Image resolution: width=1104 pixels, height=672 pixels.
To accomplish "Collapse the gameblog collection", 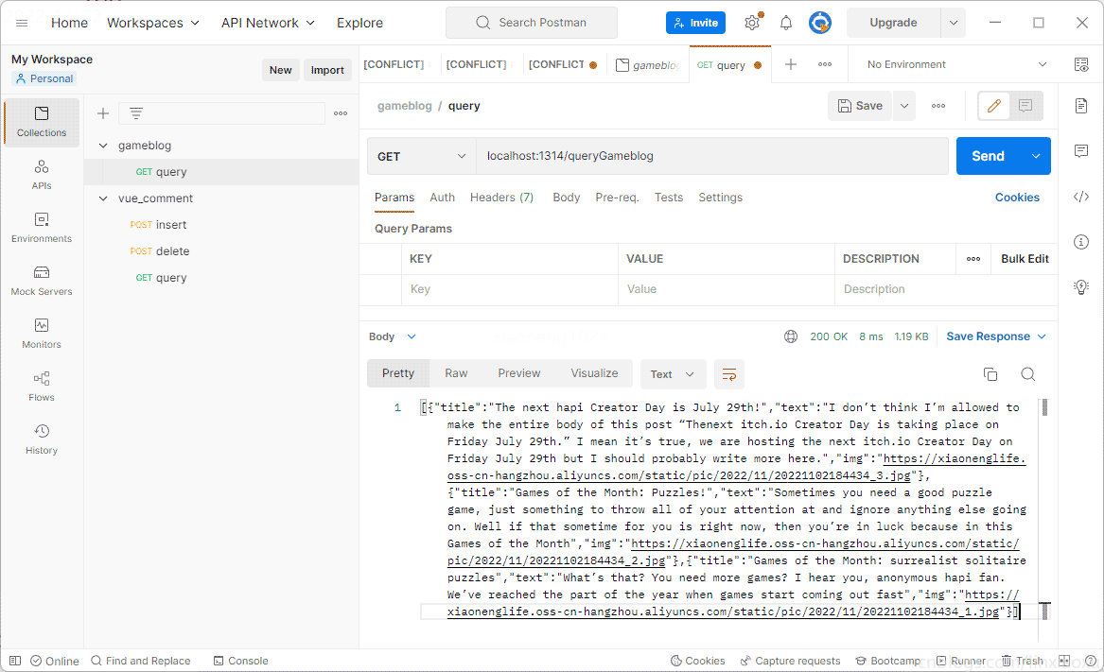I will (x=103, y=146).
